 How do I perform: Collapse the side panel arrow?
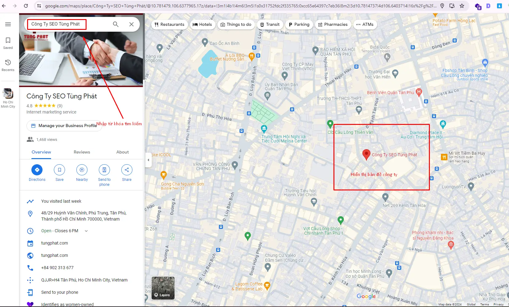148,160
